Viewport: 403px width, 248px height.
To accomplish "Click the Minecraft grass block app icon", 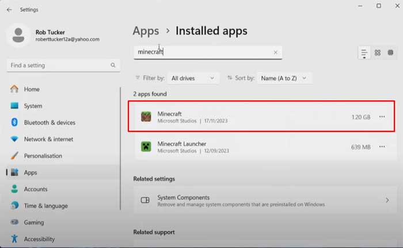I will click(146, 117).
